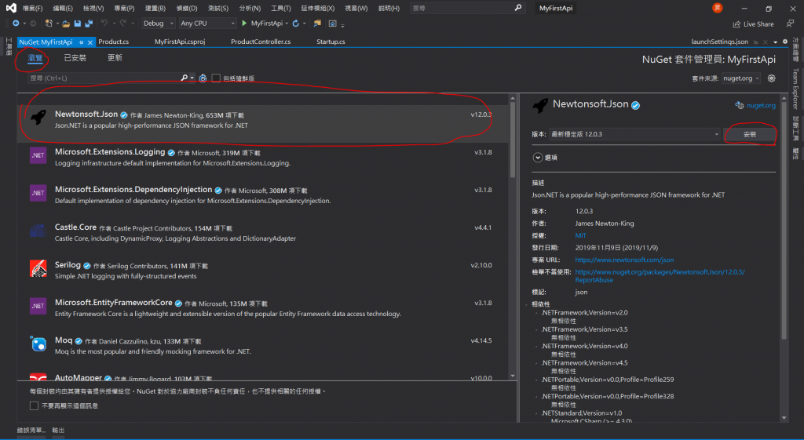
Task: Click the document well settings gear icon
Action: (x=784, y=42)
